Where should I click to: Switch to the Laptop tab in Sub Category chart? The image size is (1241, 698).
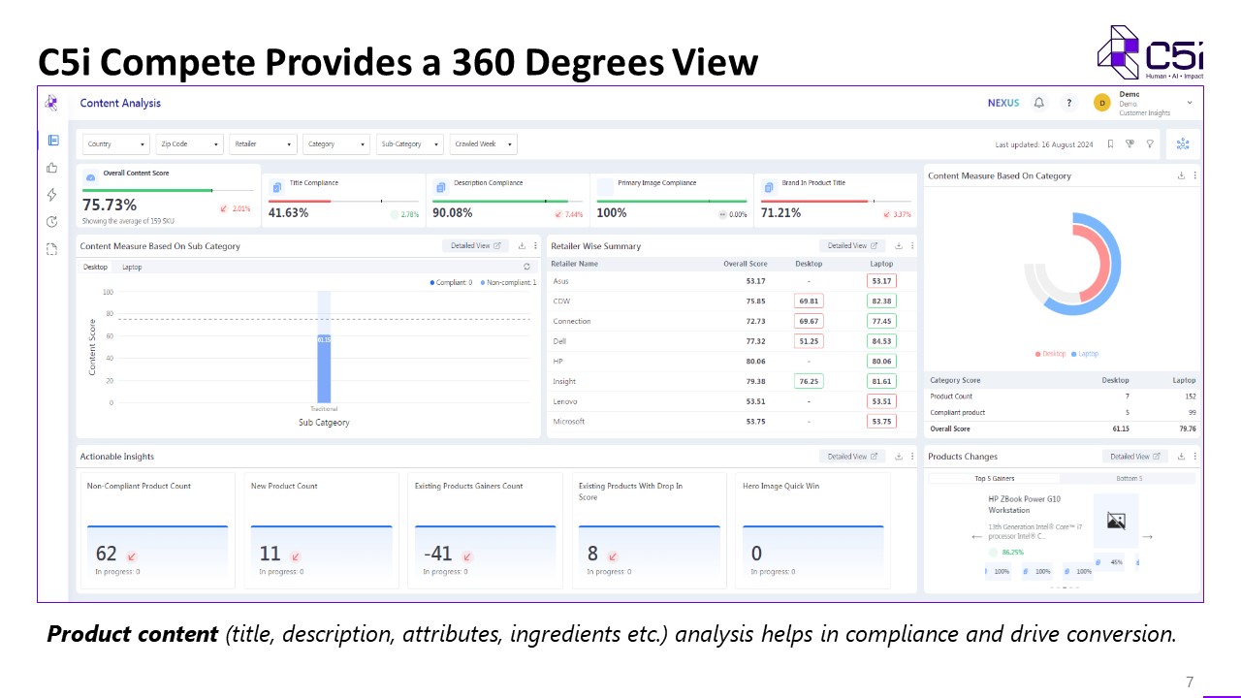pyautogui.click(x=132, y=267)
